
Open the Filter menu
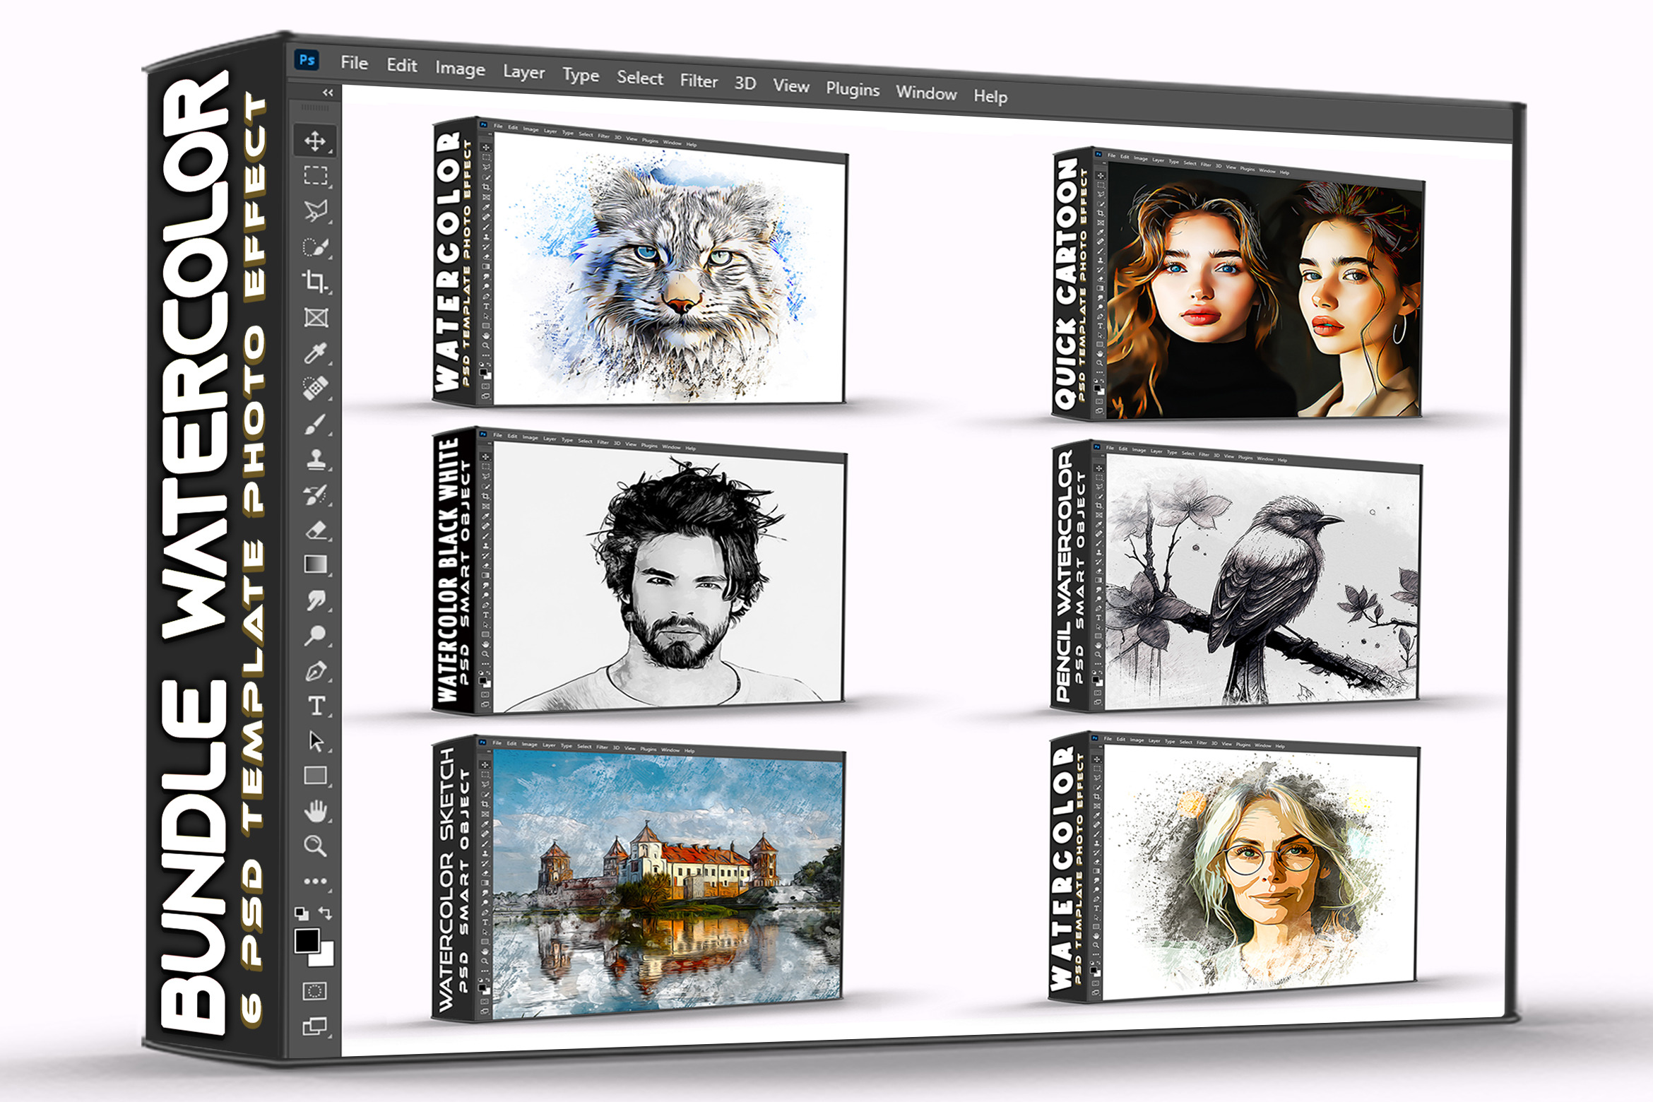(x=699, y=81)
